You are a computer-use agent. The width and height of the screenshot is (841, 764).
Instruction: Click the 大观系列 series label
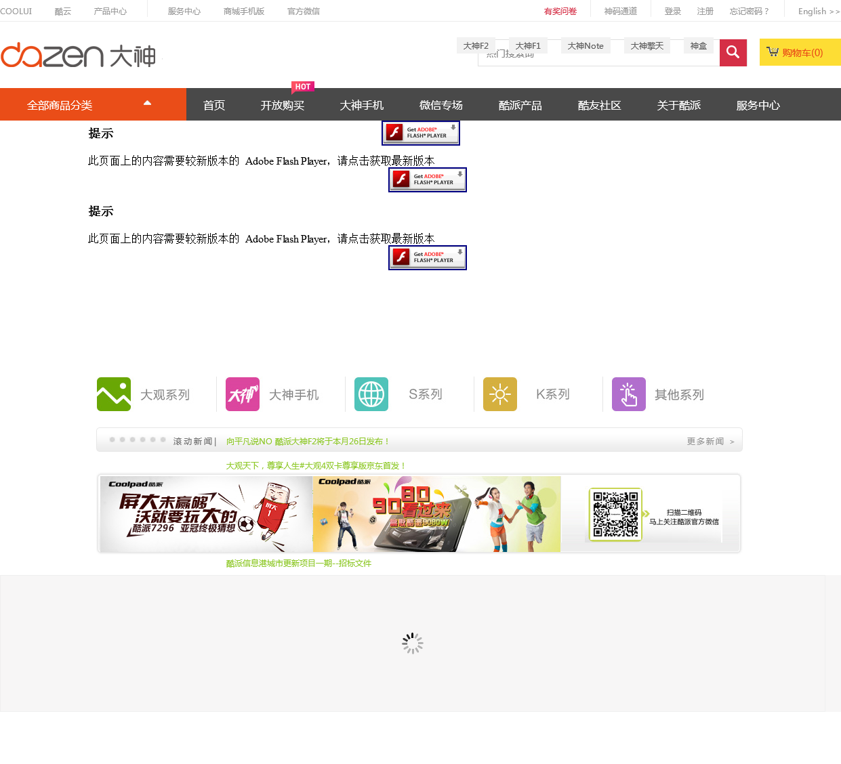click(x=165, y=394)
